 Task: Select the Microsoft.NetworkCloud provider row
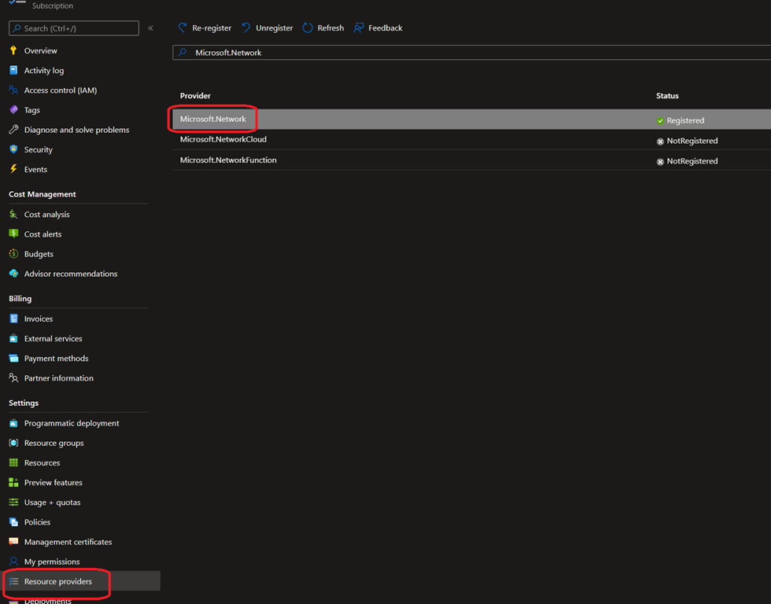[223, 140]
